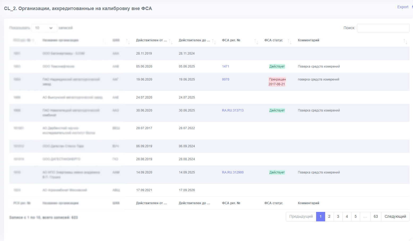The width and height of the screenshot is (413, 241).
Task: Jump to page 5 in pagination
Action: [356, 217]
